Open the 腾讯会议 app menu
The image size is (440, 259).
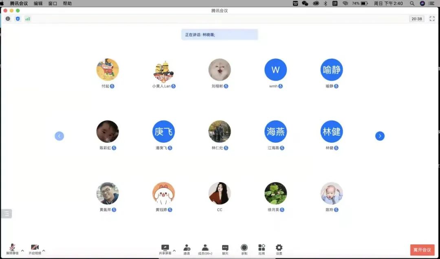pos(19,3)
